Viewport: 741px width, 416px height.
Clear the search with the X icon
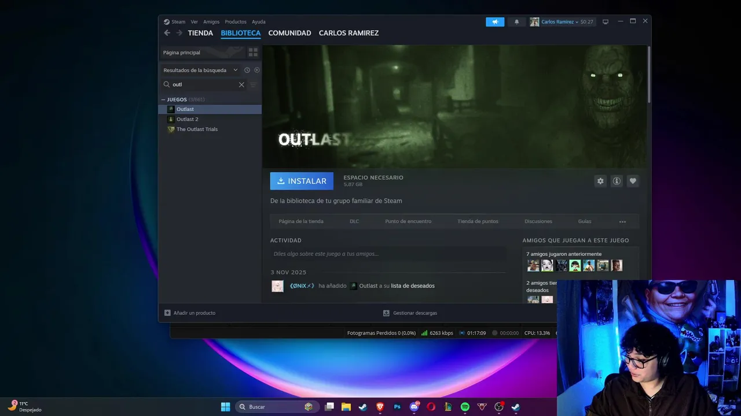click(241, 84)
